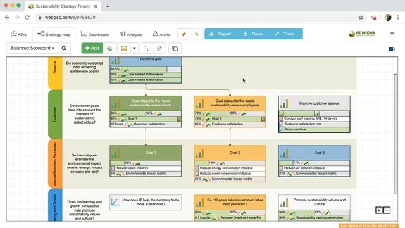The height and width of the screenshot is (228, 405).
Task: Click the Save button
Action: [253, 34]
